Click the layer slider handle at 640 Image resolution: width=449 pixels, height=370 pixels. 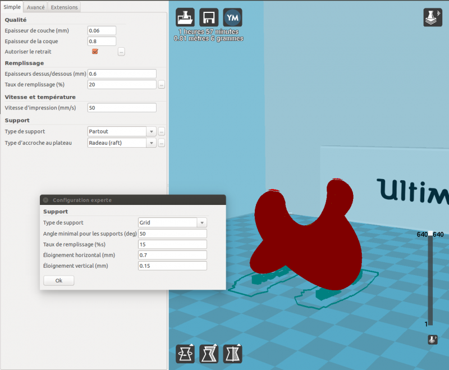pyautogui.click(x=430, y=234)
